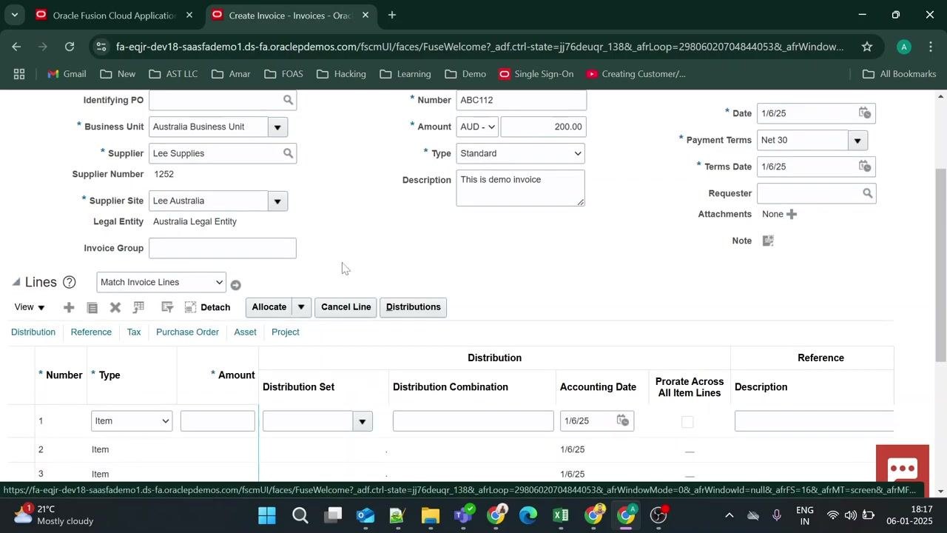The height and width of the screenshot is (533, 947).
Task: Click the Cancel Line button
Action: [346, 307]
